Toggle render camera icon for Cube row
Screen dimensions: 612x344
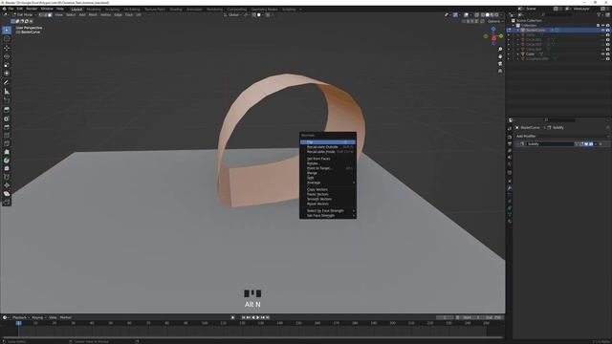point(608,54)
